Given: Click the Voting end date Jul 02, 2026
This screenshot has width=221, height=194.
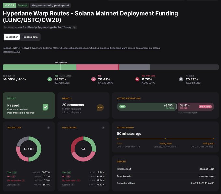Looking at the screenshot, I should (x=202, y=147).
